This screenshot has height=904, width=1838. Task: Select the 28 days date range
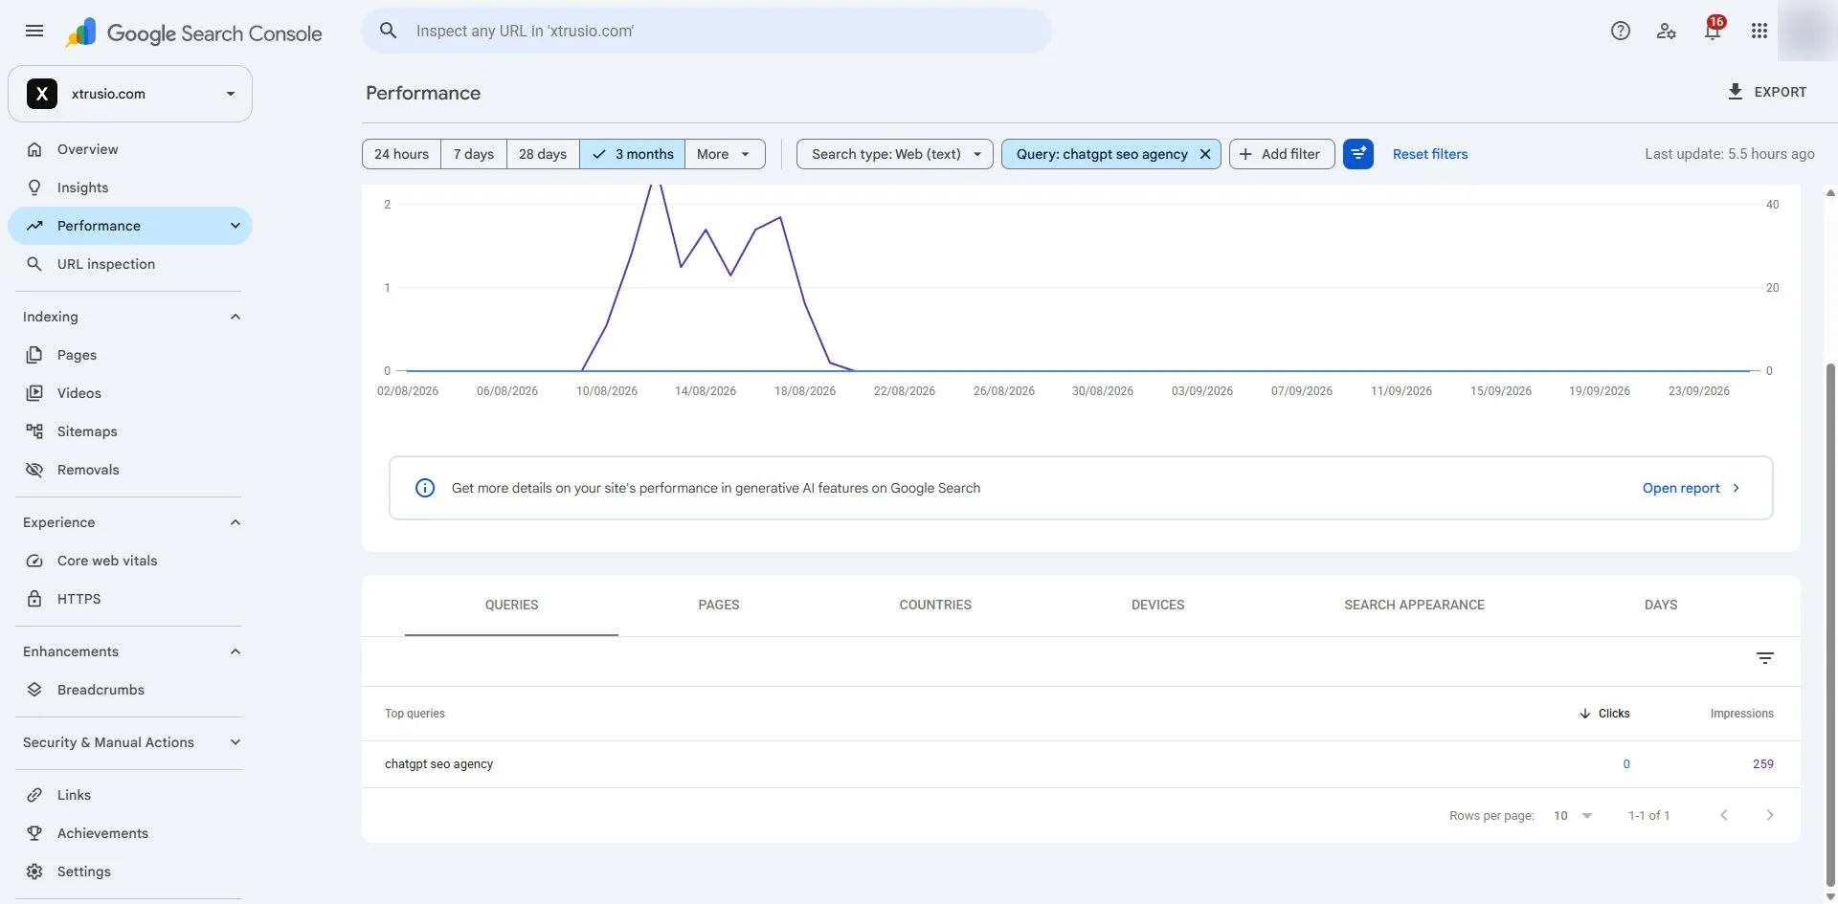(x=543, y=154)
